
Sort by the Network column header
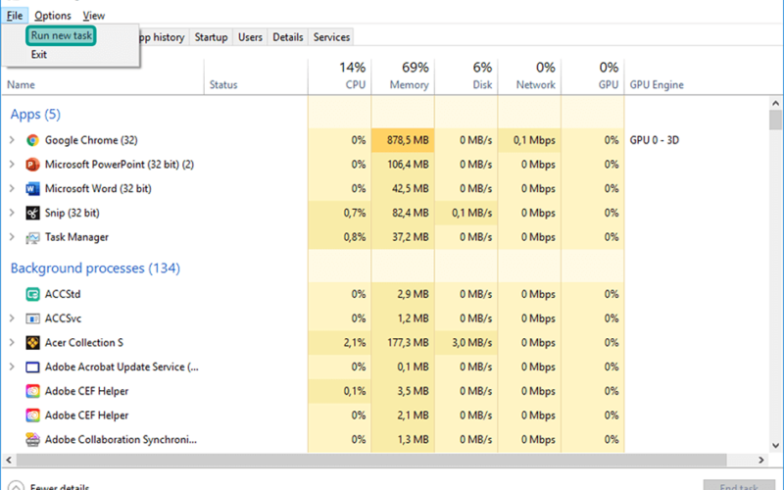(529, 76)
